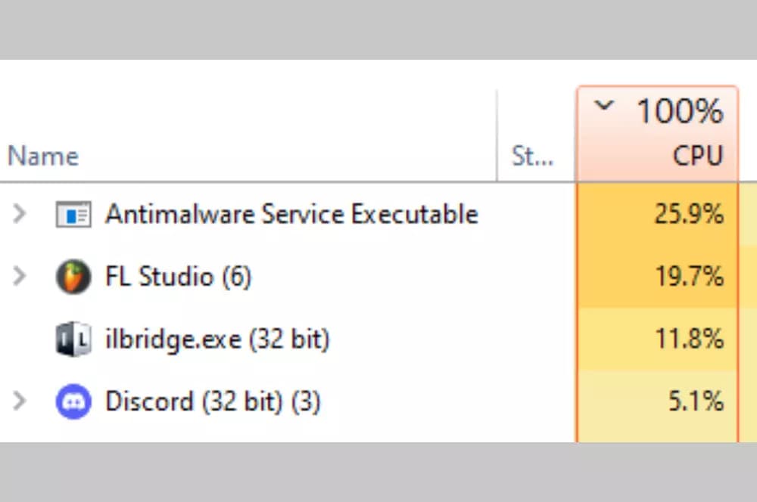Click the Discord icon next to its process name
Viewport: 757px width, 502px height.
pos(73,401)
